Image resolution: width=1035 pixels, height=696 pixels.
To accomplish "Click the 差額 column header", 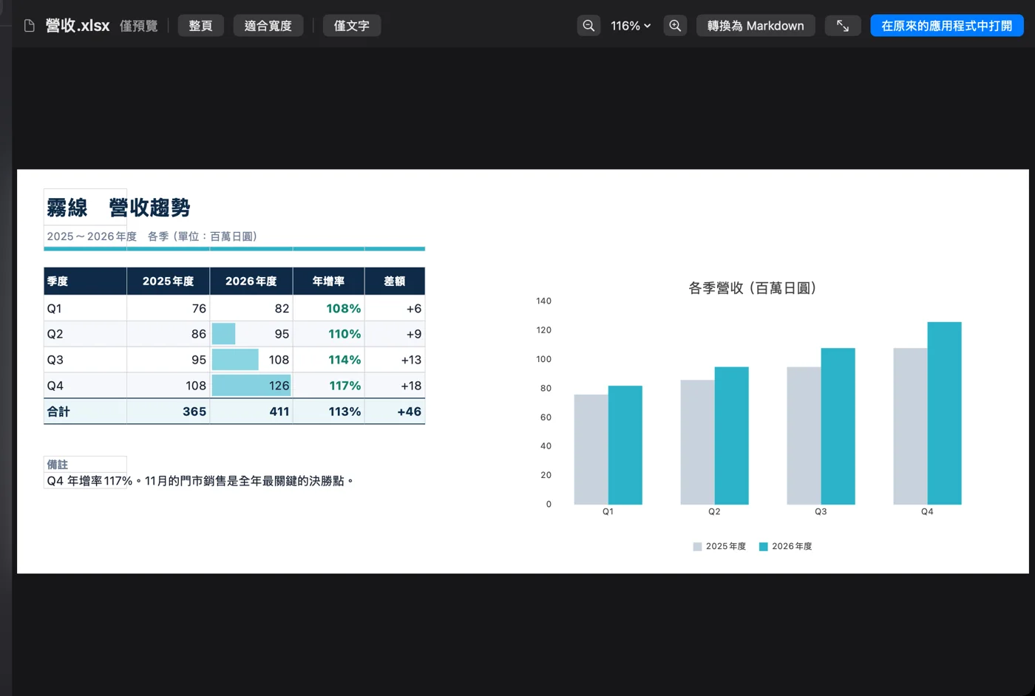I will (395, 282).
